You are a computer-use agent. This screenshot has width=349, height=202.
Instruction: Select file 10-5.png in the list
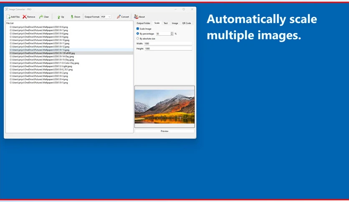pyautogui.click(x=39, y=83)
